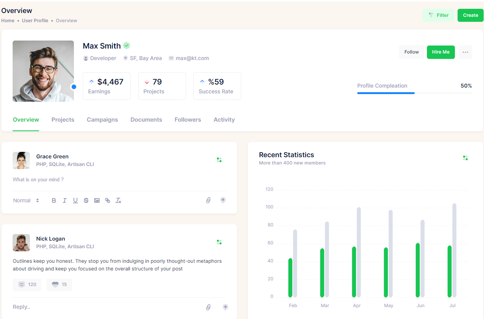Add location pin in Reply box

click(226, 307)
